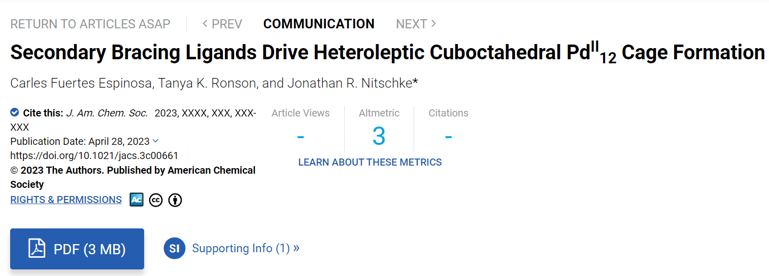Select author Carles Fuertes Espinosa

[81, 83]
